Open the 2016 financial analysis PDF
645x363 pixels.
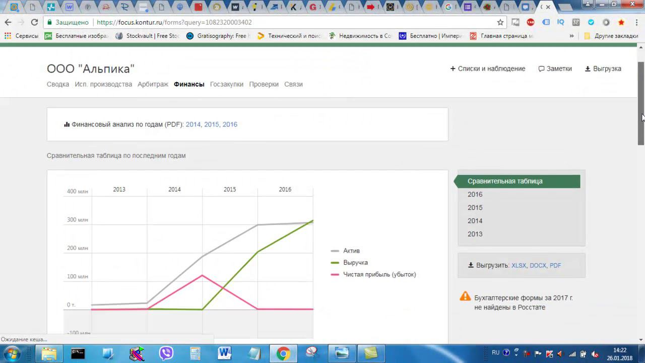(x=230, y=125)
